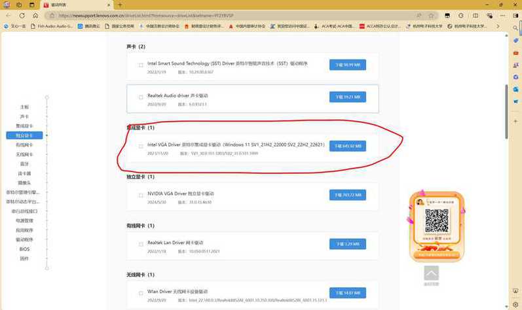Image resolution: width=522 pixels, height=310 pixels.
Task: Expand bookmarks overflow chevron
Action: click(498, 26)
